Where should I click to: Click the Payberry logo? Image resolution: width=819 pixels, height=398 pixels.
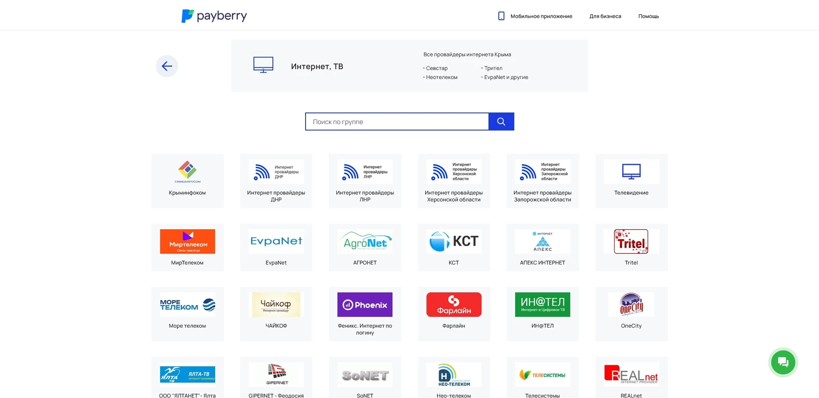214,15
